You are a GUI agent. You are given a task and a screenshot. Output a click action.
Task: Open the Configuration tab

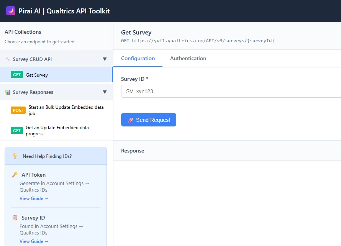tap(138, 58)
